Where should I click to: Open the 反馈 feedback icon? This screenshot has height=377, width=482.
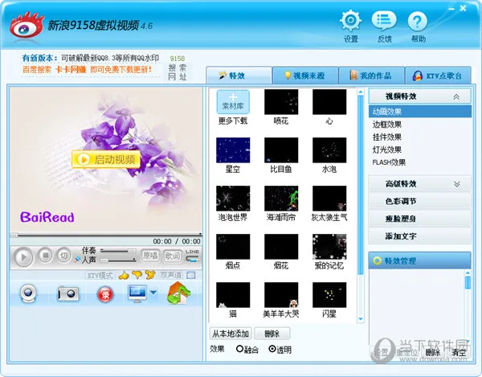[x=384, y=21]
